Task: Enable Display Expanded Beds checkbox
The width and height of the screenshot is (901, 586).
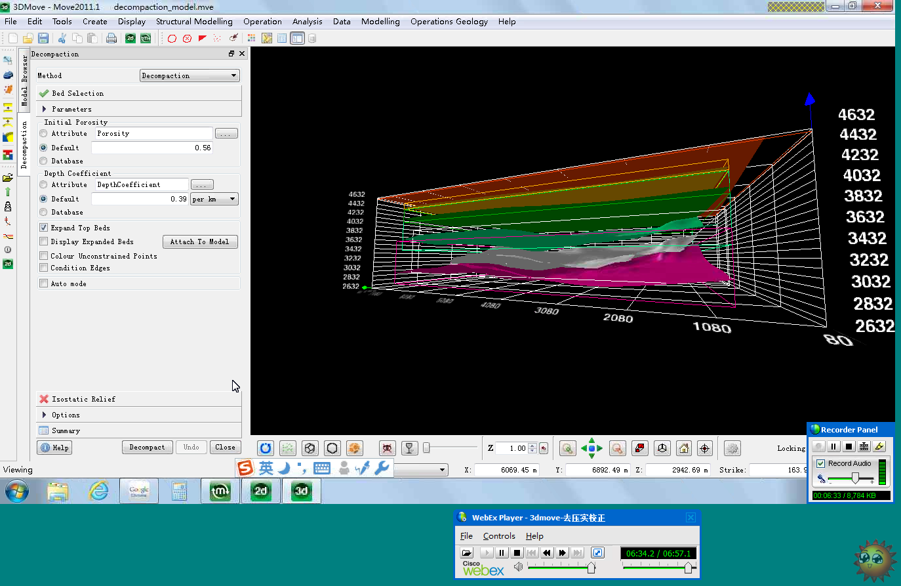Action: pyautogui.click(x=44, y=241)
